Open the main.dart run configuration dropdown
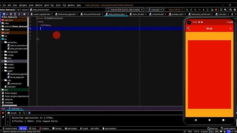Viewport: 237px width, 133px height. pyautogui.click(x=155, y=10)
